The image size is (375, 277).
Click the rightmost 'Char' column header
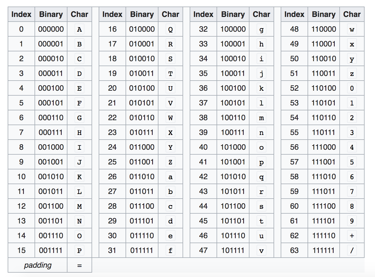352,14
